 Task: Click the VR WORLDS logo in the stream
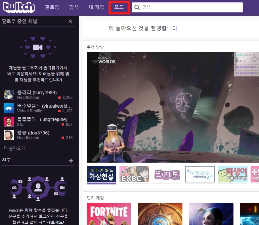[x=104, y=61]
